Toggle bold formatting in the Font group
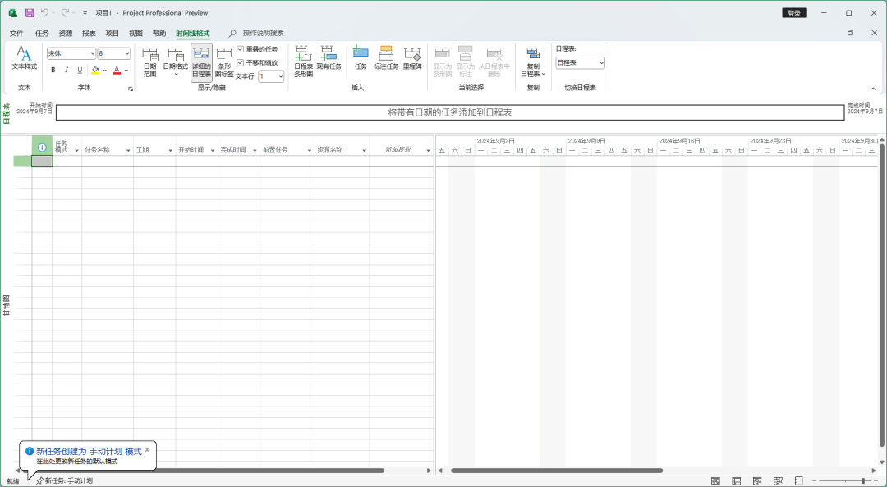 [53, 69]
